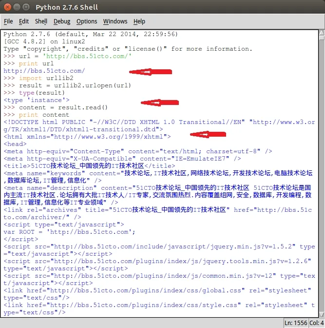Click the '<script type="text/javascript">' line
Screen dimensions: 325x328
[64, 225]
